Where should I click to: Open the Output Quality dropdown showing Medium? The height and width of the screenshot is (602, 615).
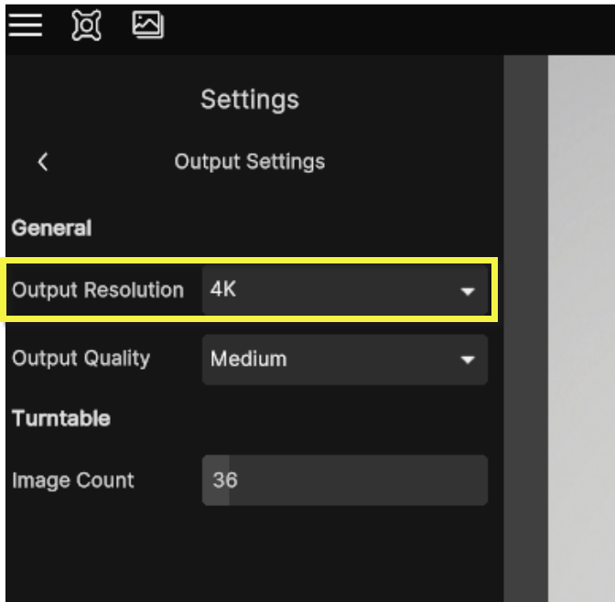tap(329, 359)
